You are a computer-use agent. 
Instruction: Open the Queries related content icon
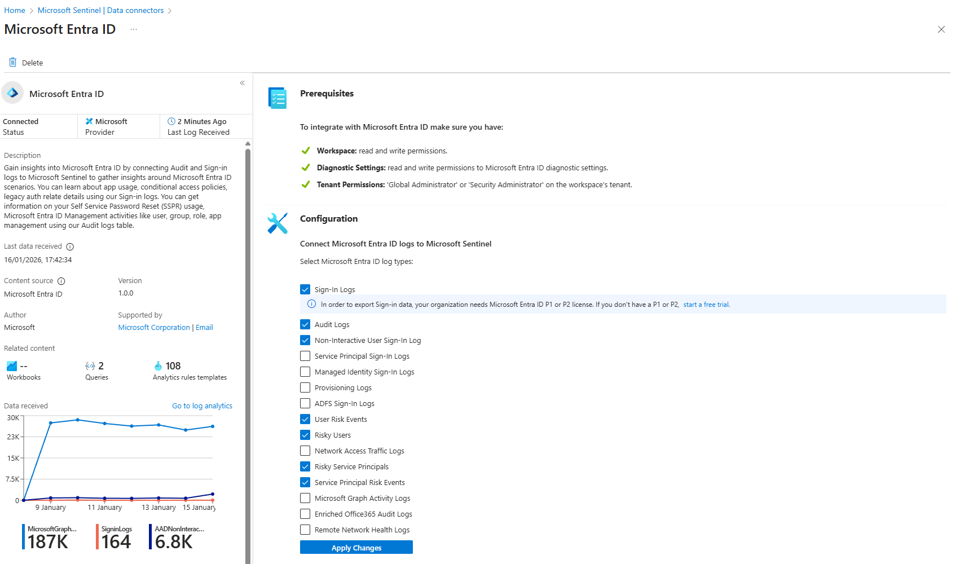tap(90, 366)
